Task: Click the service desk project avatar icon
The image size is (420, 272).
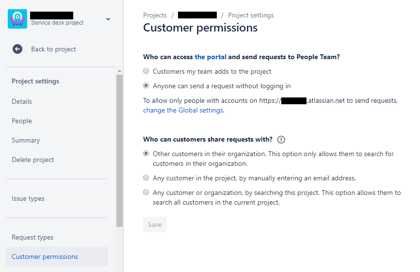Action: (x=17, y=19)
